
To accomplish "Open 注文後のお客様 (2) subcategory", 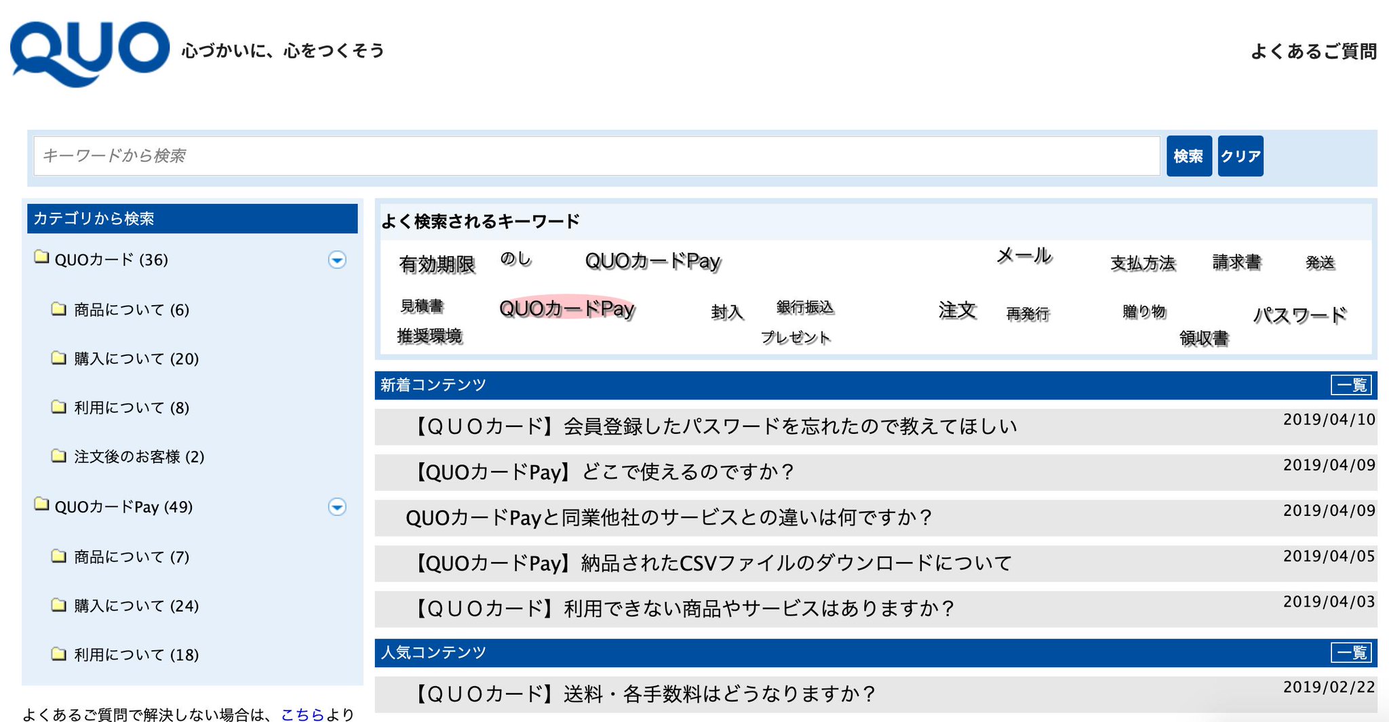I will tap(139, 456).
